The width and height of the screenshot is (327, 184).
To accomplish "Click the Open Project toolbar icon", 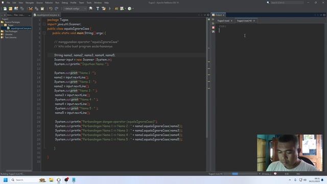I will click(16, 9).
